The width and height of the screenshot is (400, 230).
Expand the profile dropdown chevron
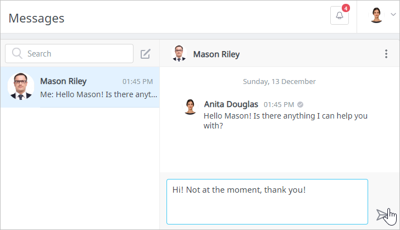393,15
